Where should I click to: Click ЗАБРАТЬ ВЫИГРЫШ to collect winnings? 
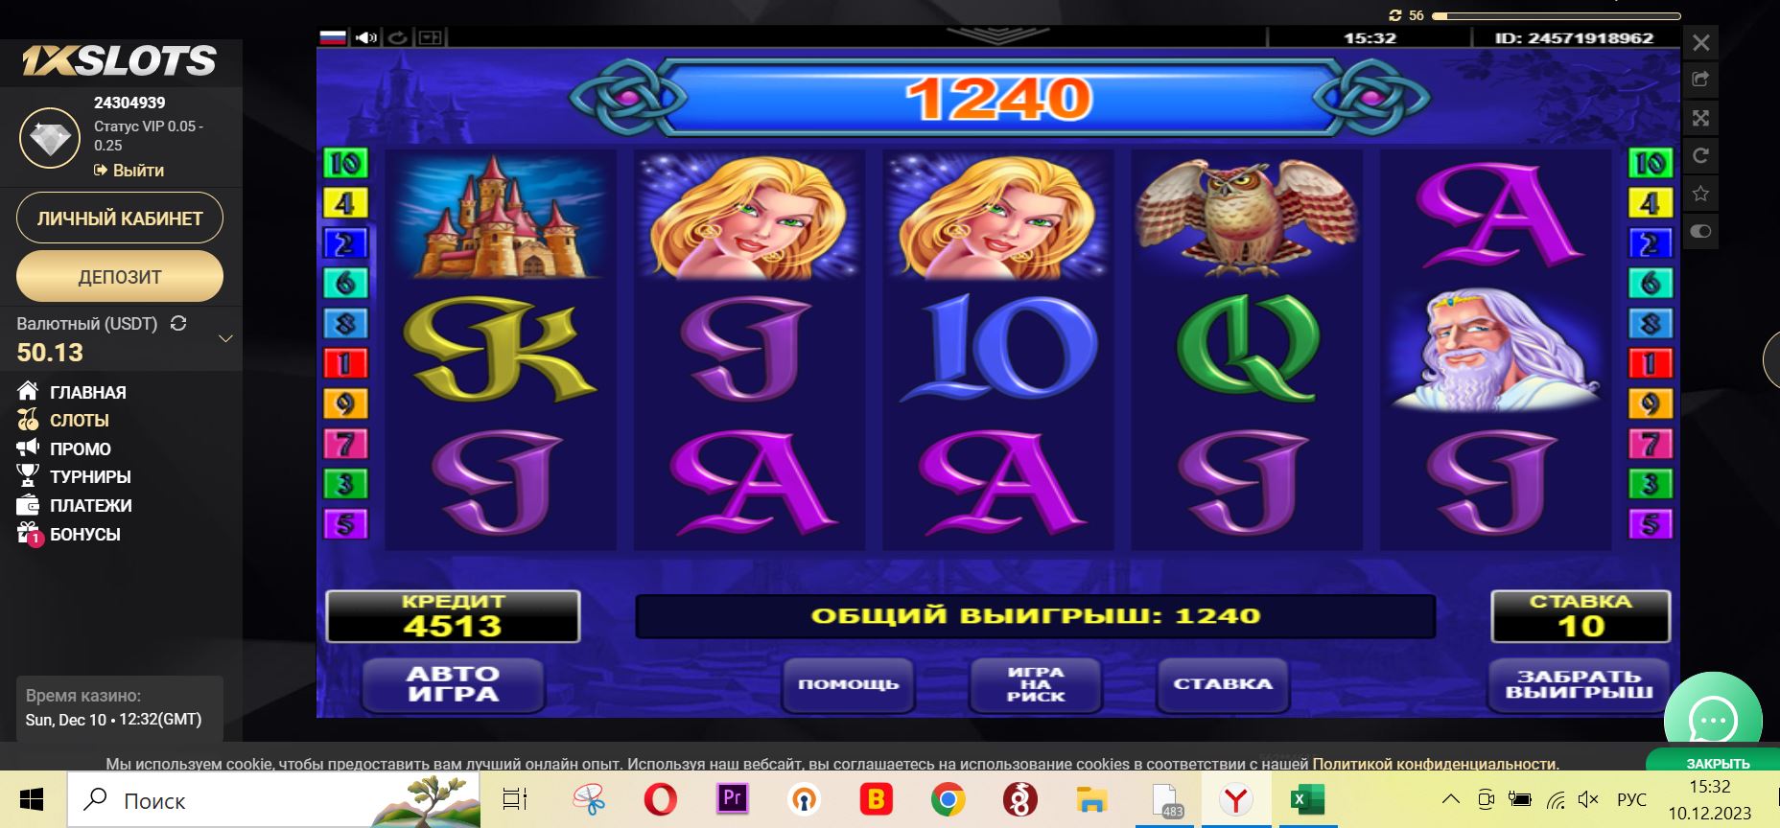[1579, 684]
